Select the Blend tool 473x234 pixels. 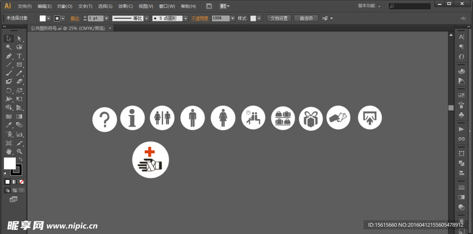19,125
